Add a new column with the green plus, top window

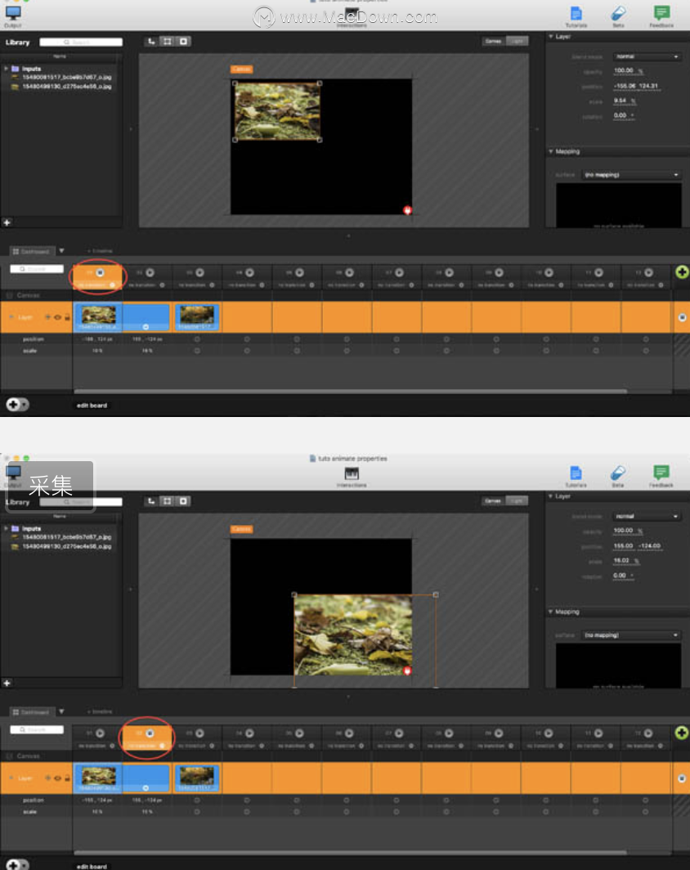point(682,271)
